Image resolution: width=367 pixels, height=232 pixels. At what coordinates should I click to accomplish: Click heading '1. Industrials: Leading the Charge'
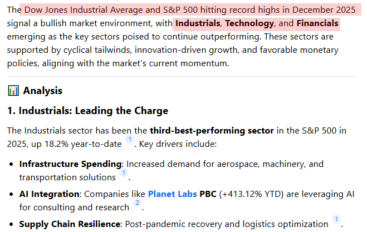pos(87,111)
